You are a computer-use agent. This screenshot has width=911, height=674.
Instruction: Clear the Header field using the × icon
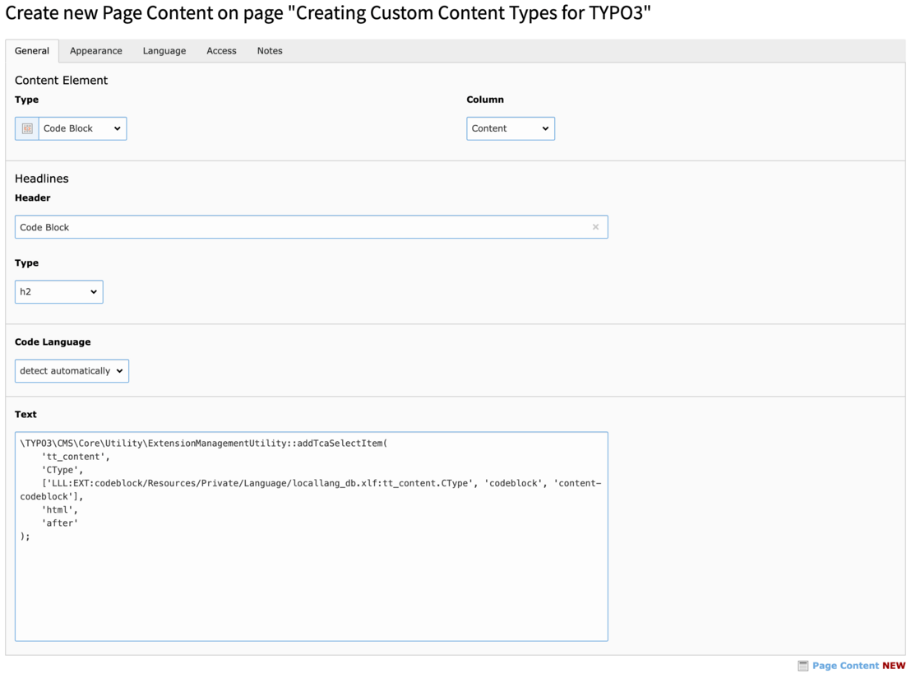[x=595, y=226]
